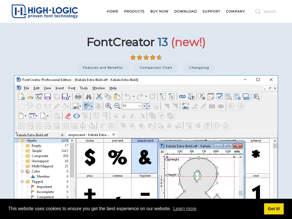
Task: Click the fit-to-window arrows icon
Action: point(147,106)
